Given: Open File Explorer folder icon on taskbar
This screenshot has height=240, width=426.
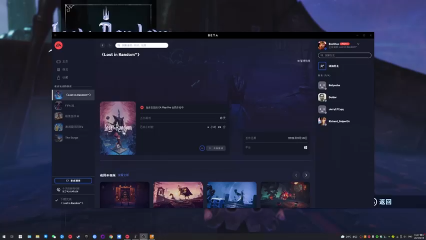Looking at the screenshot, I should point(37,236).
